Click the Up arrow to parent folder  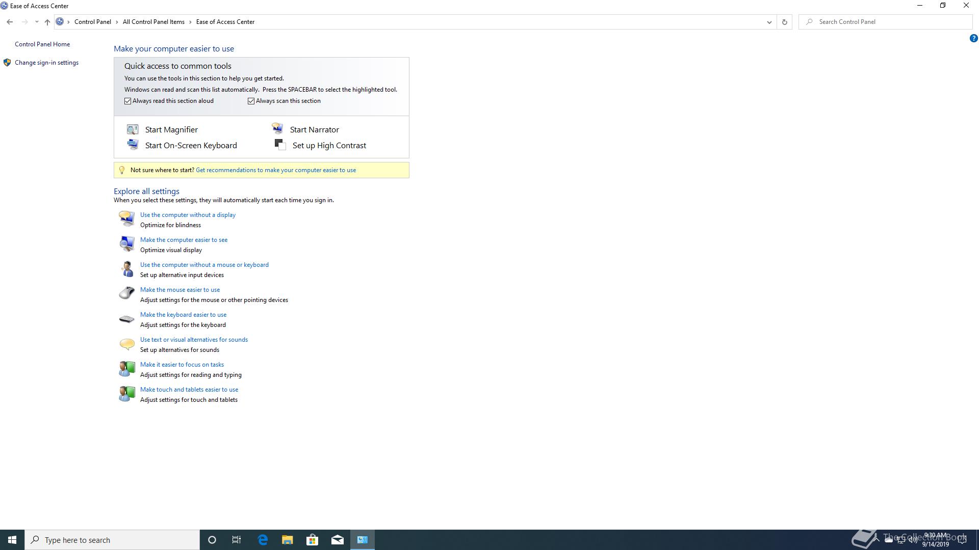(47, 22)
